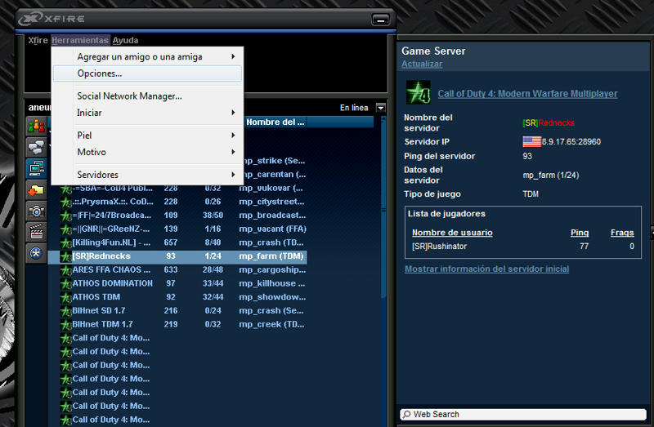
Task: Click the Xfire logo in title bar
Action: [52, 18]
